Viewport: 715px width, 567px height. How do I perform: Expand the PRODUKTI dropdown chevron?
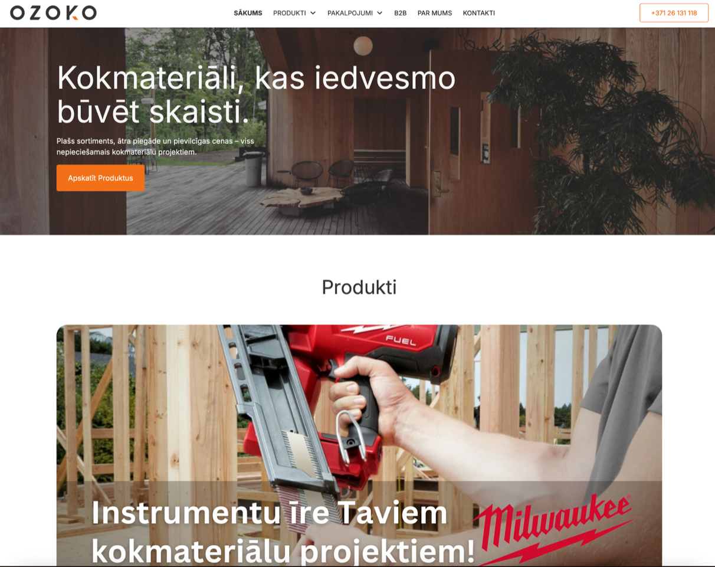[x=313, y=13]
